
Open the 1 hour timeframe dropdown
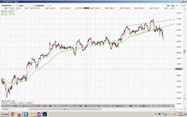pos(26,6)
